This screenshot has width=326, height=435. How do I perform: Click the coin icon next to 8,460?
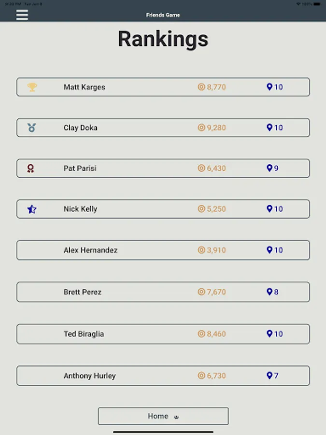pyautogui.click(x=201, y=333)
